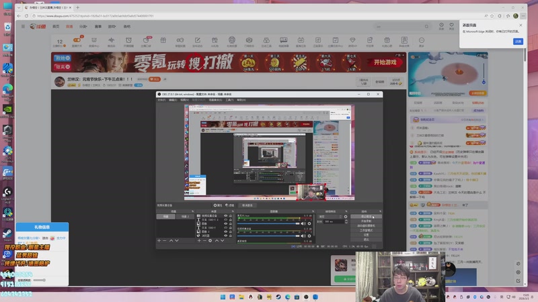Click the start virtual camera button
Screen dimensions: 538x302
coord(366,225)
